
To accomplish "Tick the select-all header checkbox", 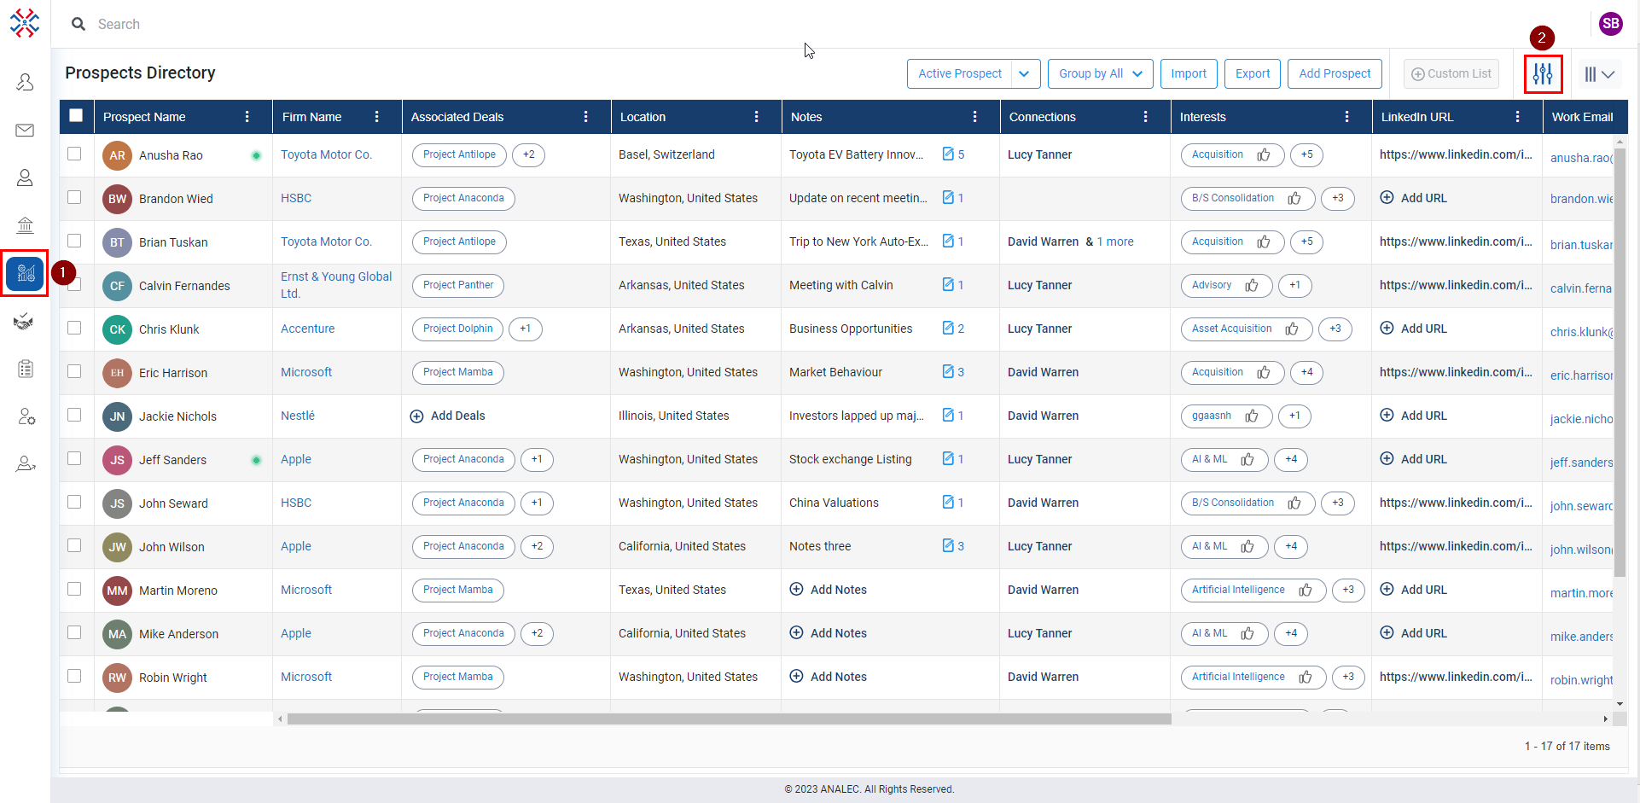I will 76,115.
